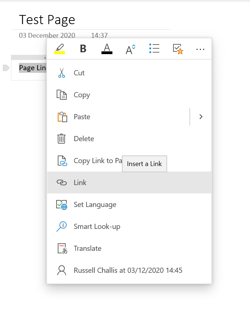Toggle bold formatting
Screen dimensions: 250x309
[x=83, y=48]
